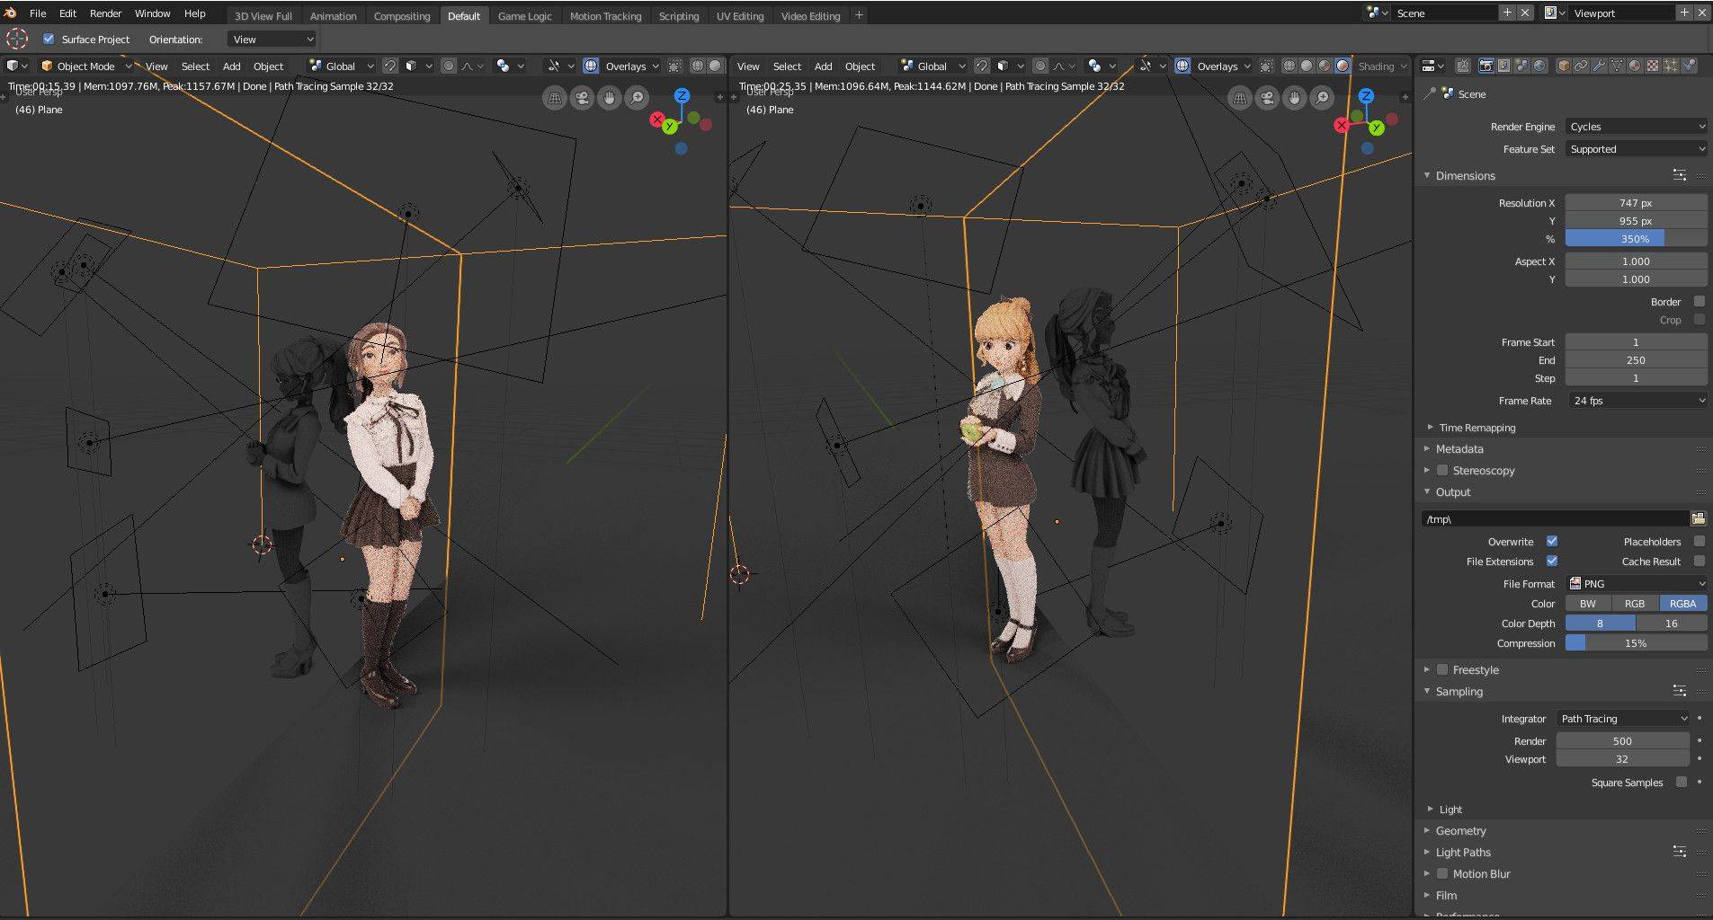Screen dimensions: 1713x920
Task: Set Color Depth to 16
Action: [1671, 624]
